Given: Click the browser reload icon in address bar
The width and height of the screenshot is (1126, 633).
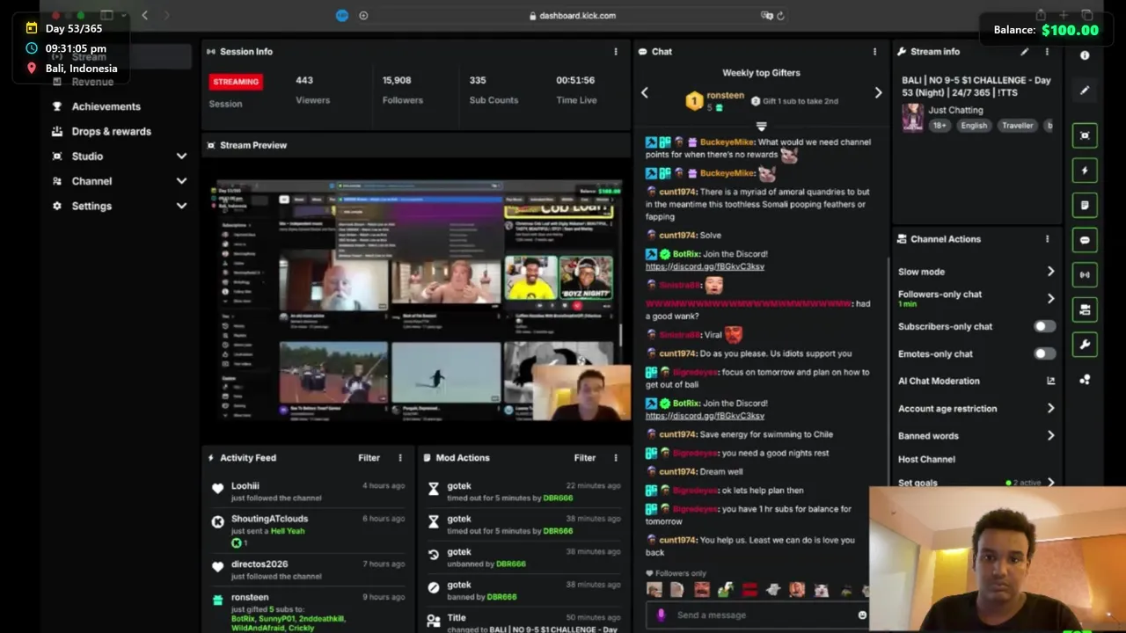Looking at the screenshot, I should click(x=780, y=16).
